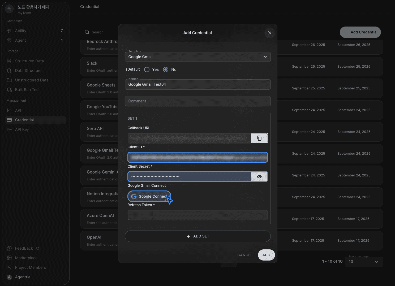
Task: Open the Template dropdown showing Google Gmail
Action: (x=198, y=57)
